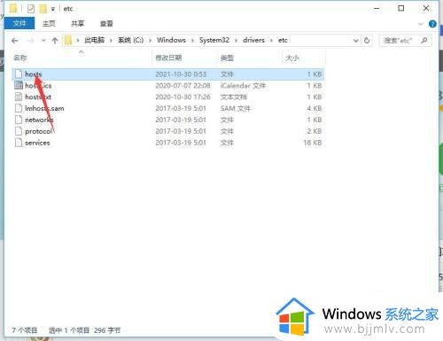Sort by the 类型 column header
This screenshot has width=443, height=341.
tap(227, 58)
